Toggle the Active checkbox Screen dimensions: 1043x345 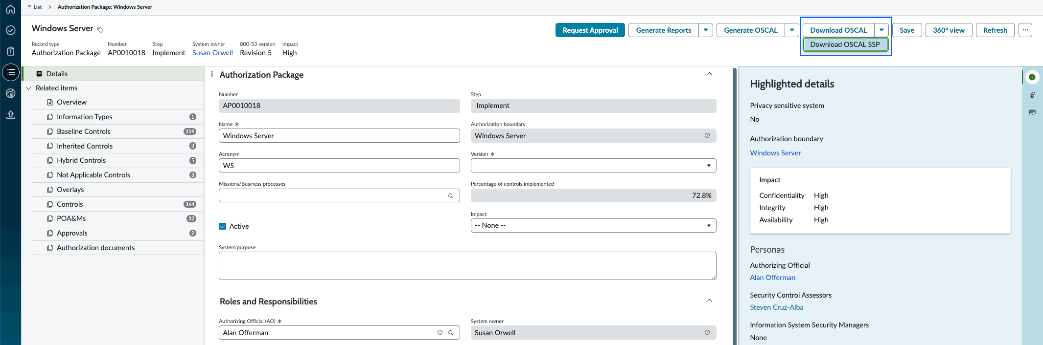pos(223,226)
